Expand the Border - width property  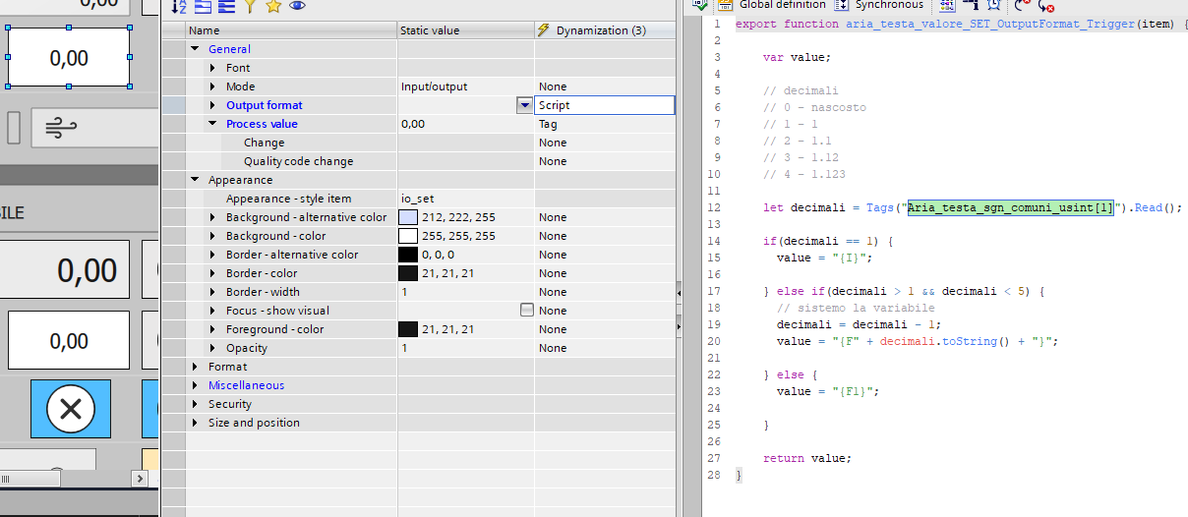click(213, 292)
